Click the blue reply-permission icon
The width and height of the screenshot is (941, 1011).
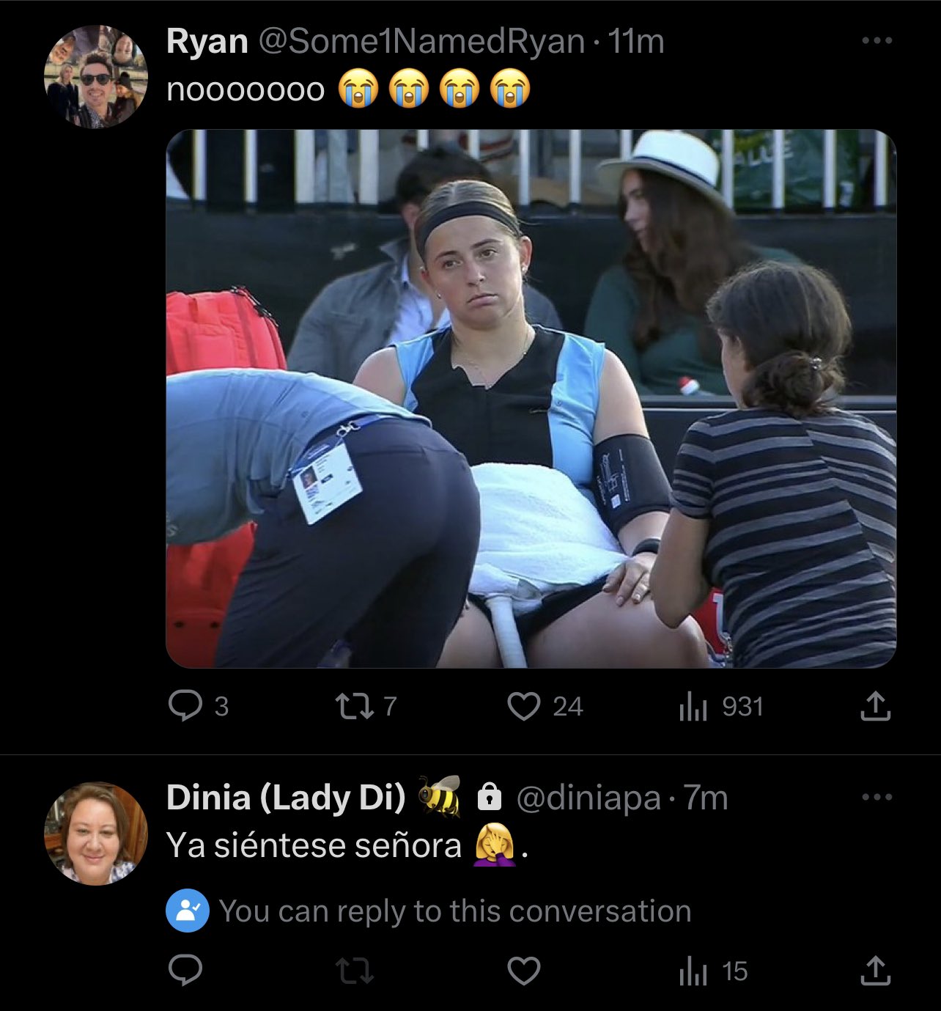point(187,911)
